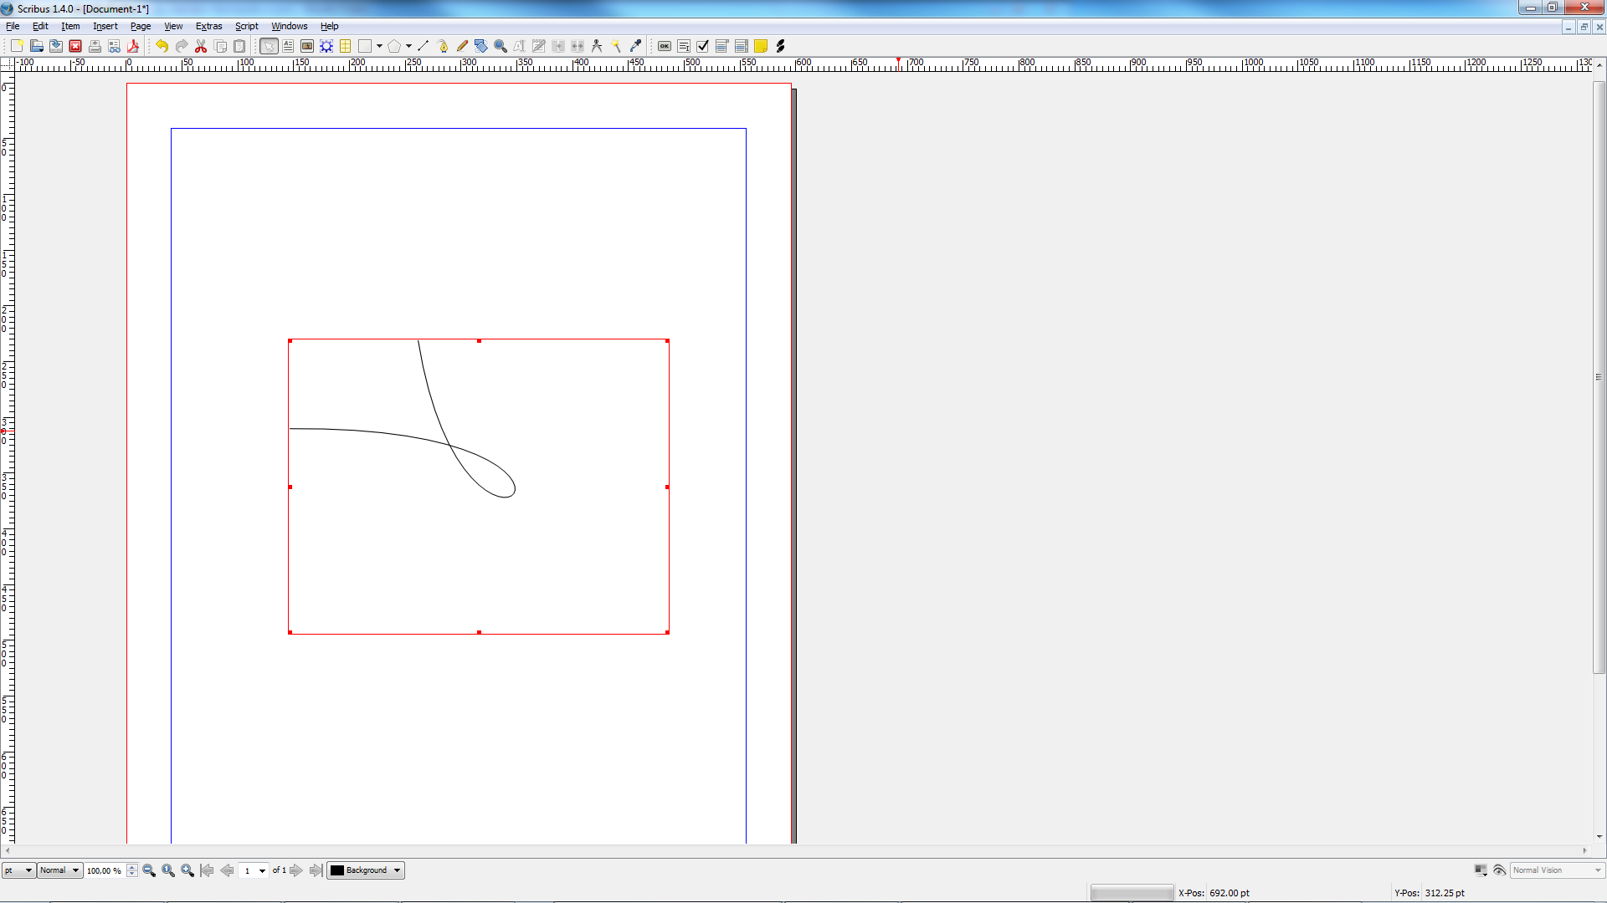Insert a PDF checkbox field
This screenshot has height=903, width=1607.
pos(703,46)
